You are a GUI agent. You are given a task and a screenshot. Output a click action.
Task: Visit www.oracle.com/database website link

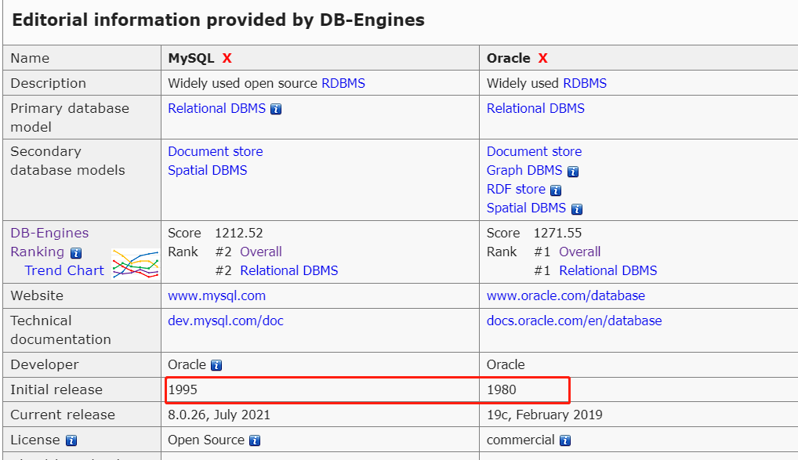(x=566, y=295)
